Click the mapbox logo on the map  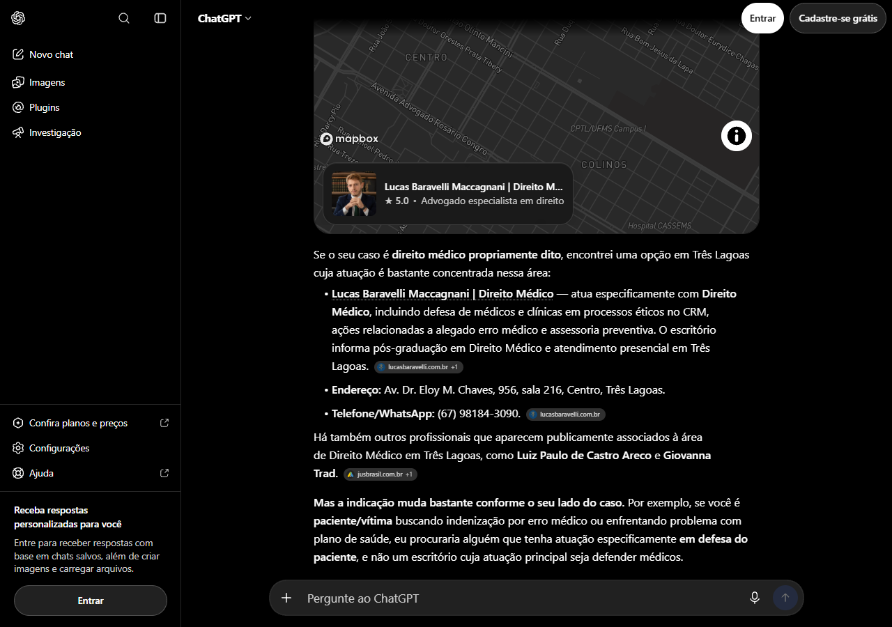(x=349, y=139)
